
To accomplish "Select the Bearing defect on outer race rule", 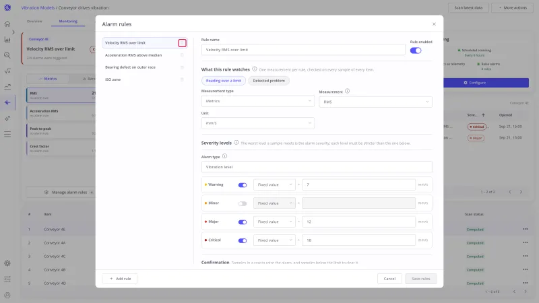I will point(145,67).
